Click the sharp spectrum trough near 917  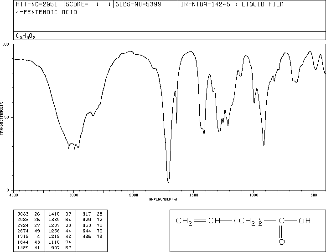click(x=264, y=145)
